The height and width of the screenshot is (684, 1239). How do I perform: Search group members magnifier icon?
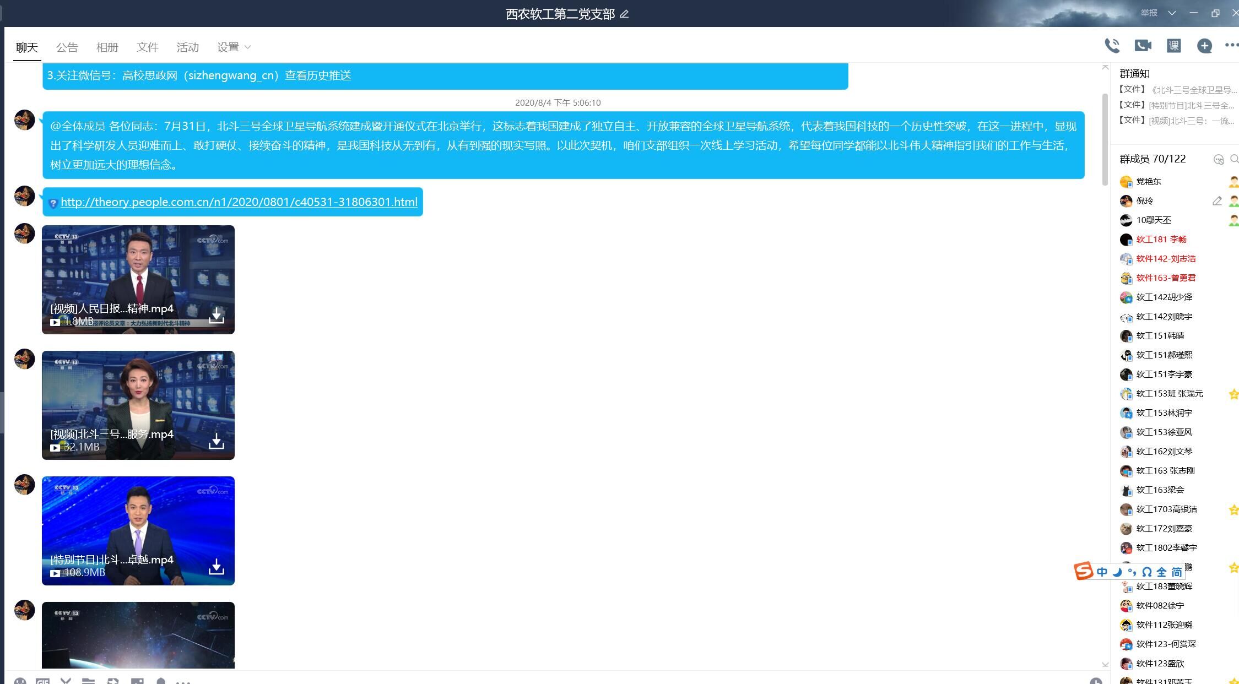[x=1234, y=159]
